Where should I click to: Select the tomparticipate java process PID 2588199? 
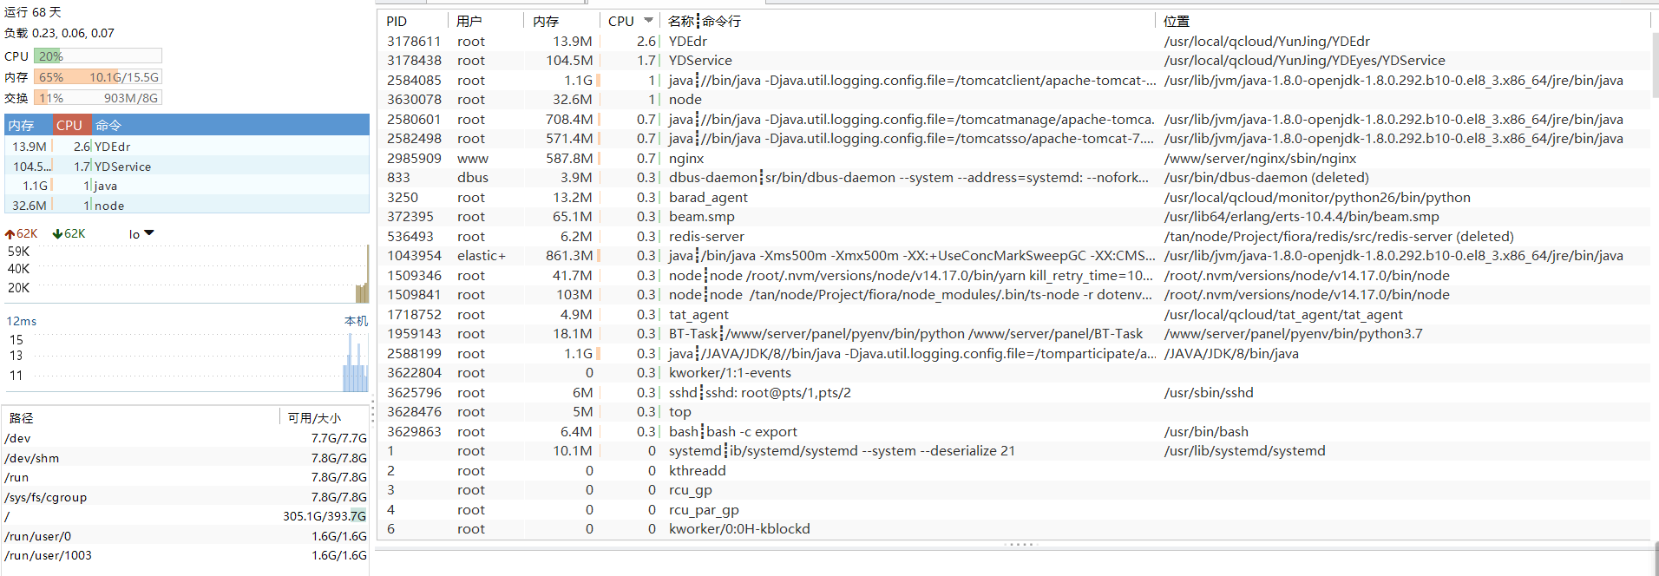tap(1013, 353)
